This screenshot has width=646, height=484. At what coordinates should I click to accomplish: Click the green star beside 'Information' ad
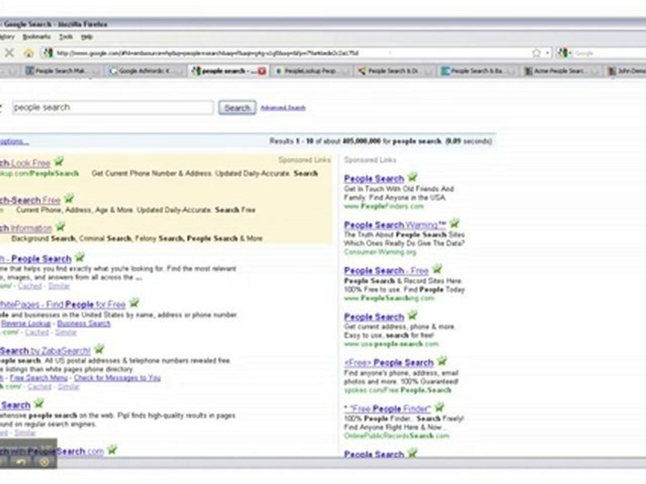pyautogui.click(x=60, y=227)
